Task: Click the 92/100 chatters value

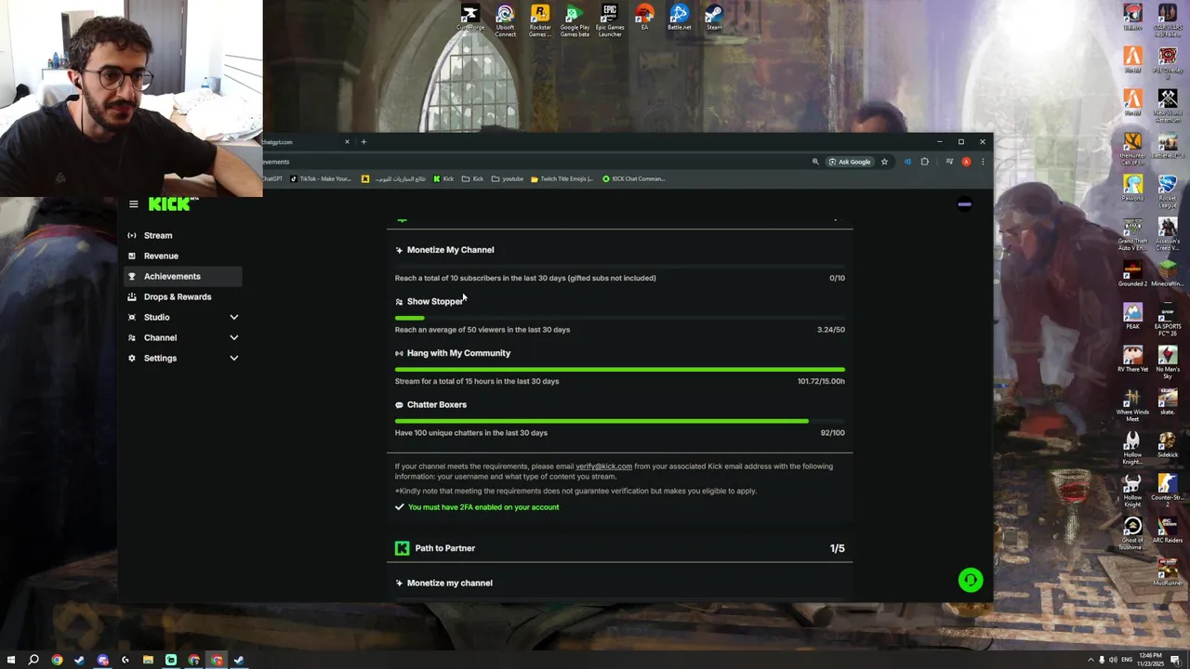Action: [x=832, y=433]
